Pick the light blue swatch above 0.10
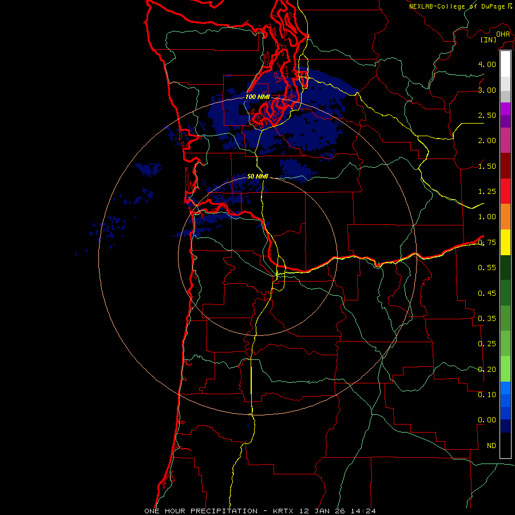The width and height of the screenshot is (515, 515). 505,388
